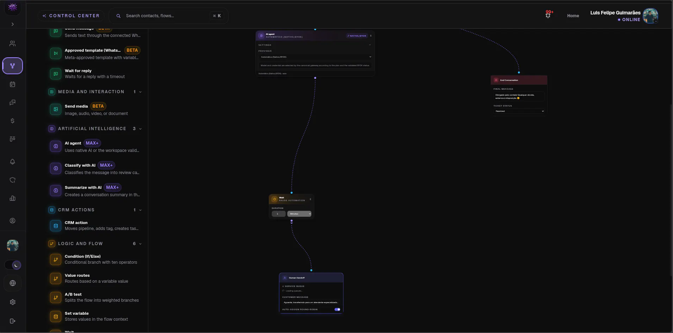Toggle Auto-assign round-robin switch
Screen dimensions: 673x333
coord(337,309)
